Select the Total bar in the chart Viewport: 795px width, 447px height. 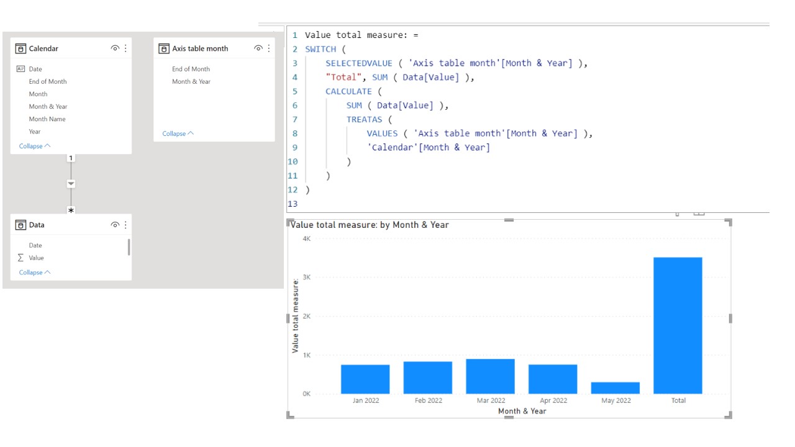tap(678, 326)
